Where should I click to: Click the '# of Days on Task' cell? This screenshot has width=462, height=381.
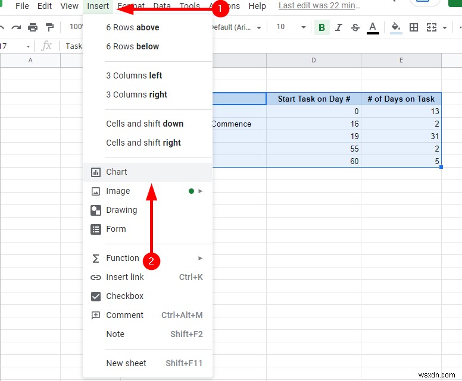pos(401,99)
